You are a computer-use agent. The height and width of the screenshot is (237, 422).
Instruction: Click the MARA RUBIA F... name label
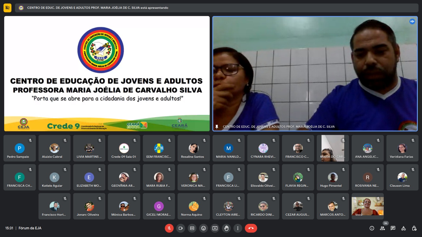(x=158, y=186)
